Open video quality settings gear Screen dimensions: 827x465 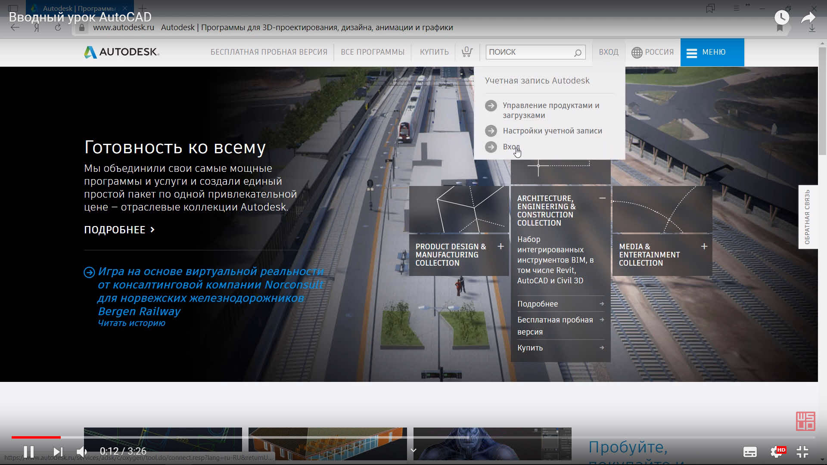[776, 452]
